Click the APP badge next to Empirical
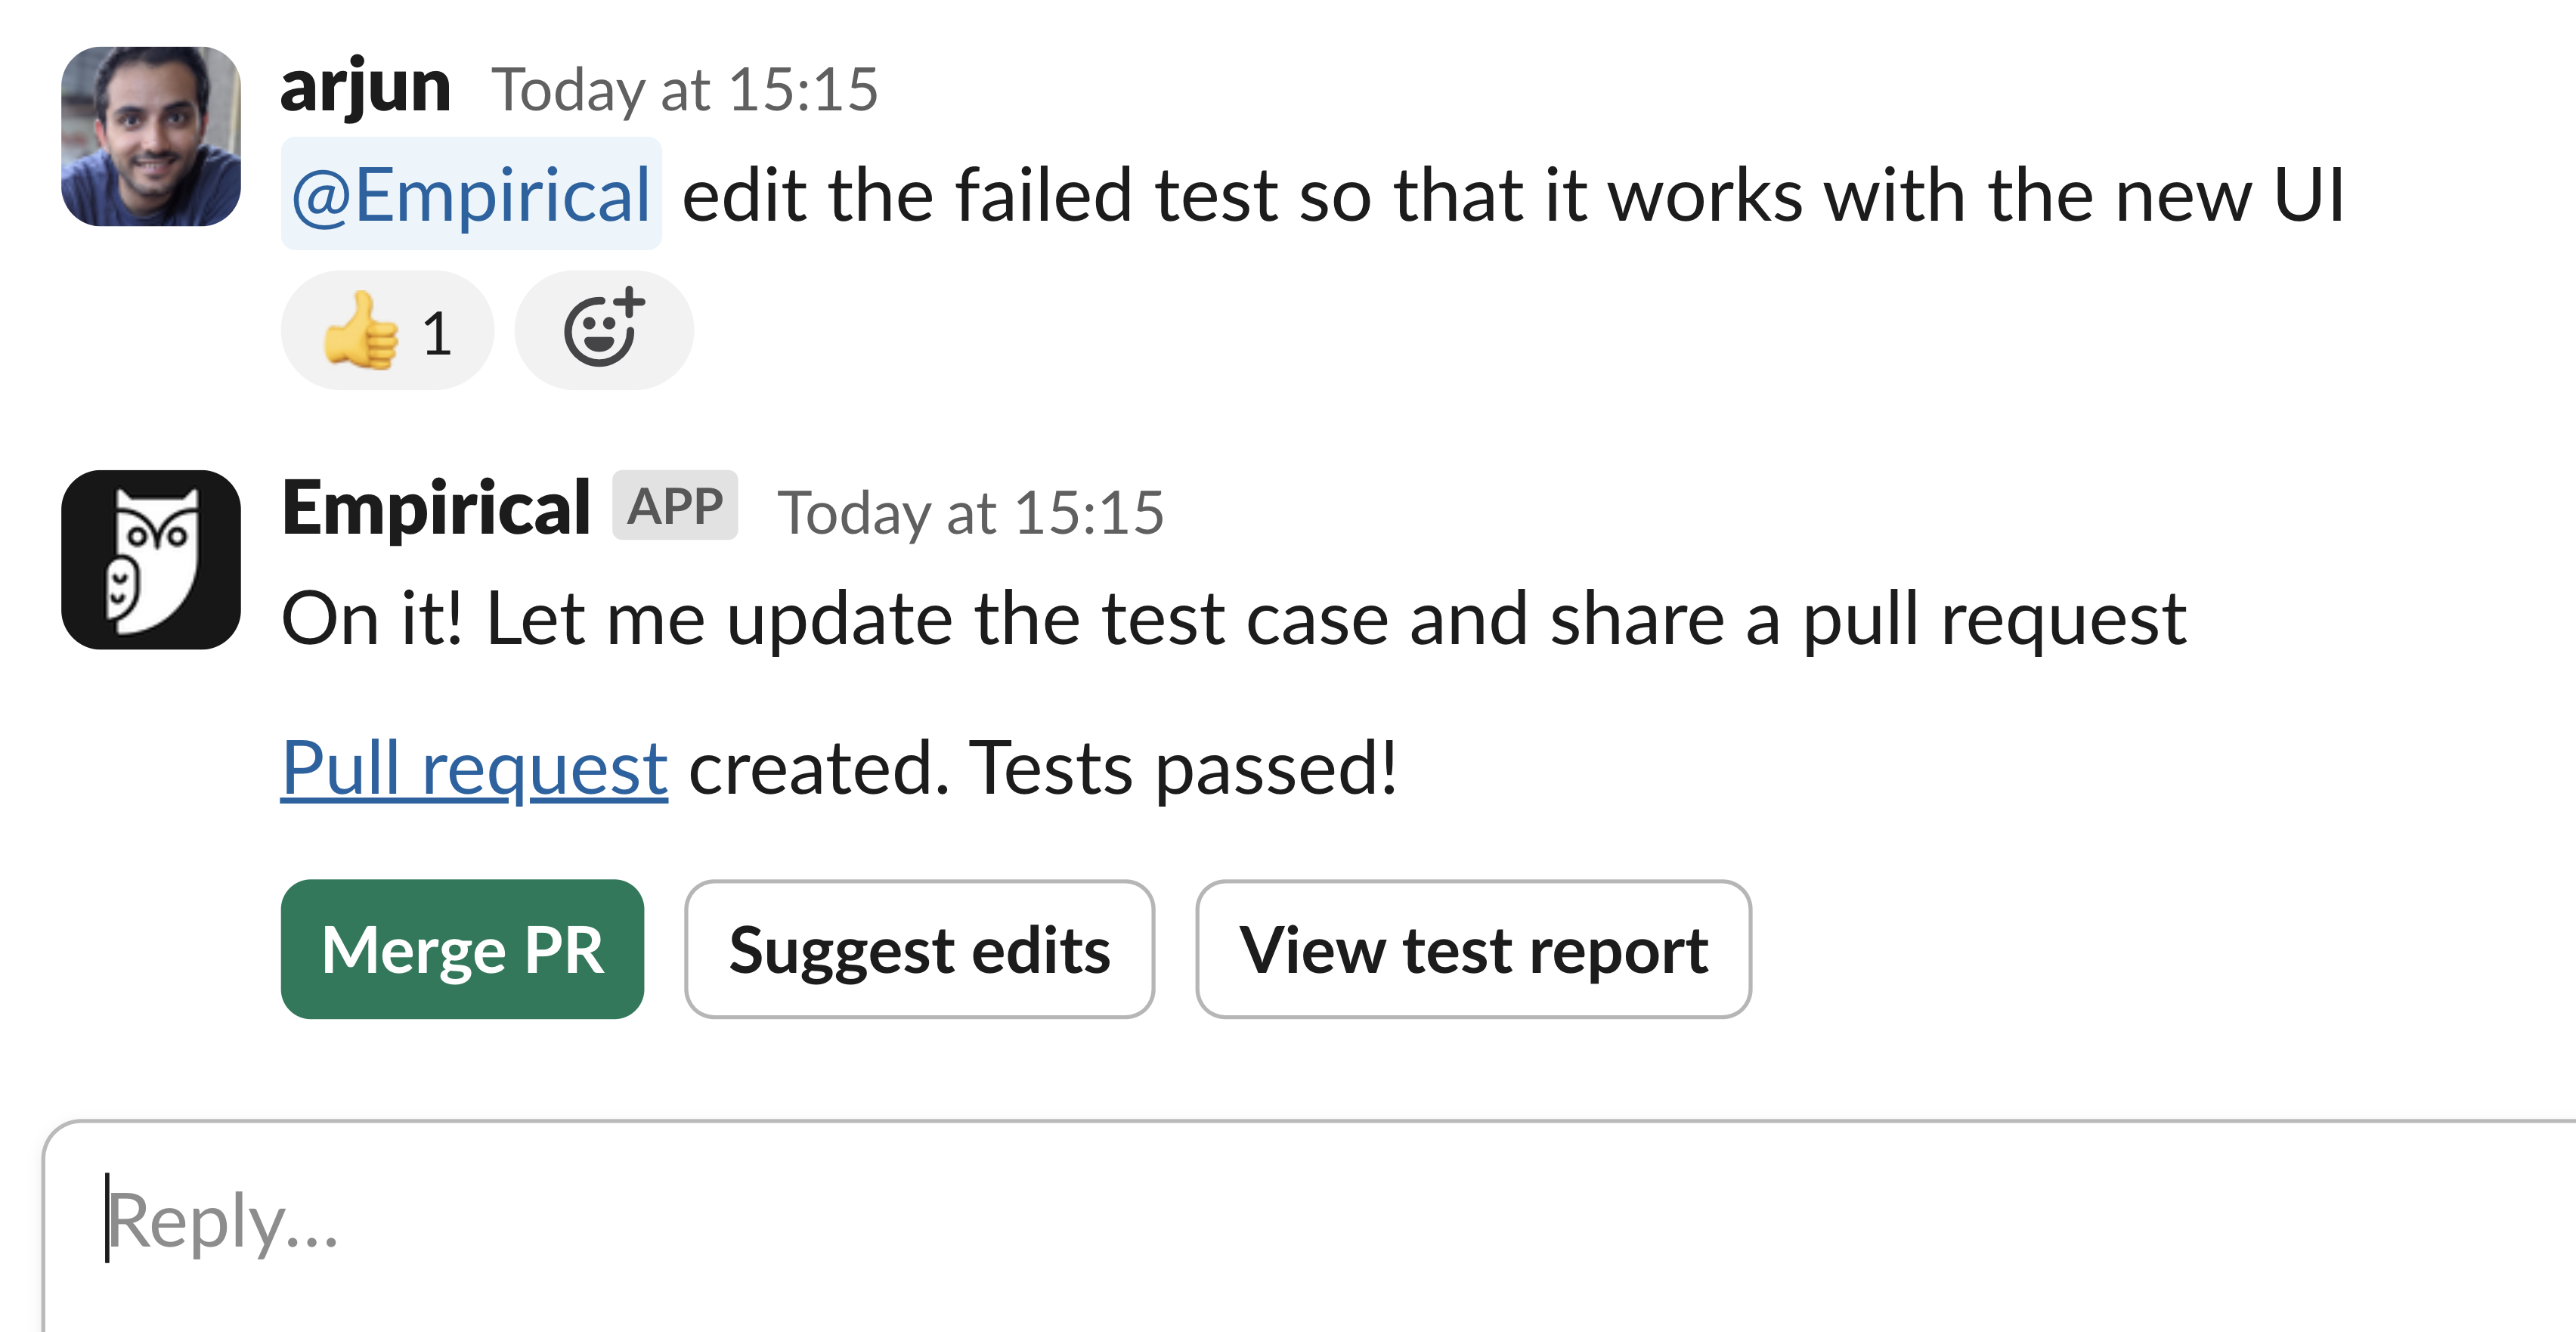Screen dimensions: 2576x1332 coord(674,506)
